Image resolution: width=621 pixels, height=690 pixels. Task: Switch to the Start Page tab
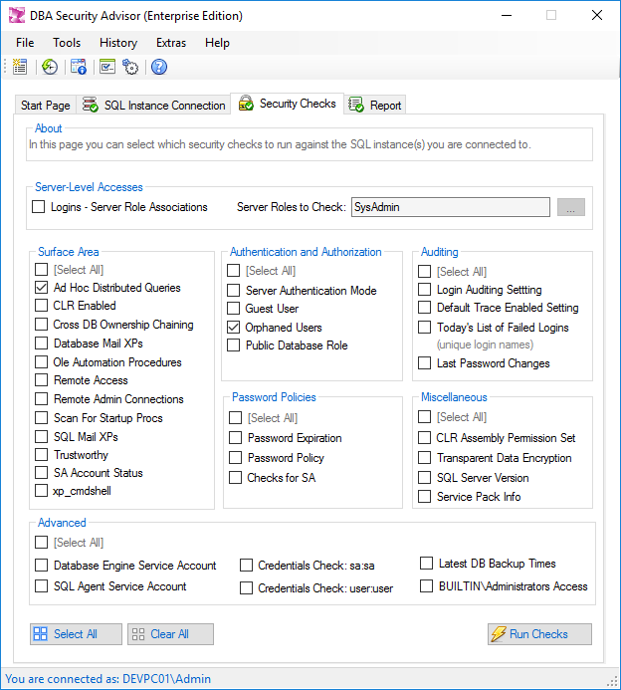[46, 106]
